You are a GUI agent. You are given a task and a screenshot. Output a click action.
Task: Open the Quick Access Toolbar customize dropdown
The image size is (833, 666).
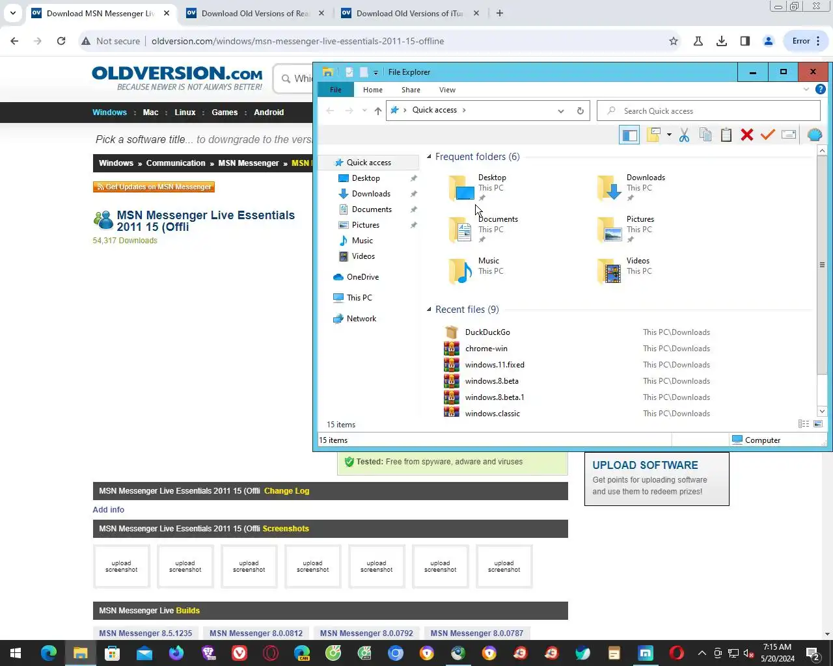point(376,72)
